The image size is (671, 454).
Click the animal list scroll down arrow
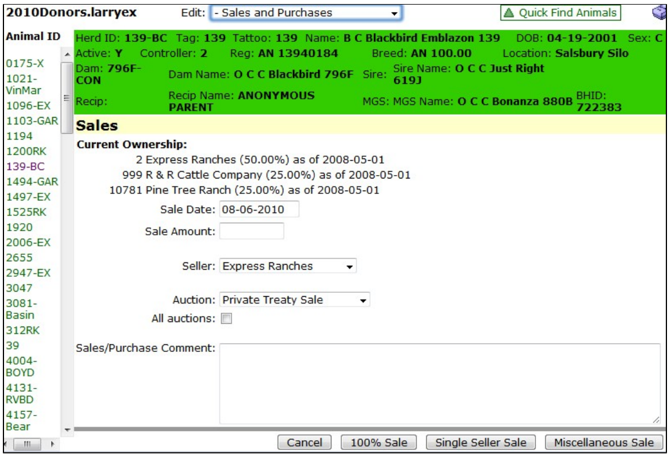click(x=67, y=430)
